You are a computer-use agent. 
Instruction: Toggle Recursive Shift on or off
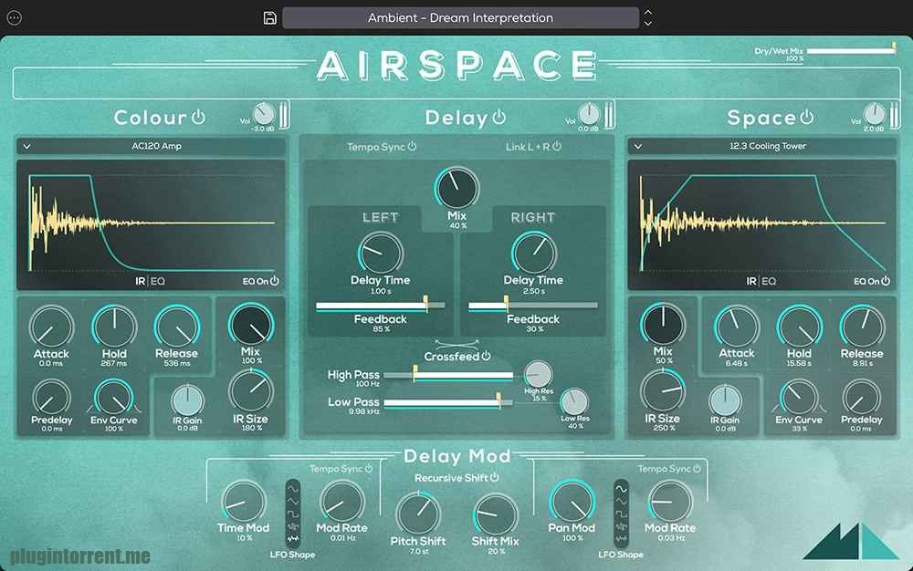pyautogui.click(x=494, y=477)
